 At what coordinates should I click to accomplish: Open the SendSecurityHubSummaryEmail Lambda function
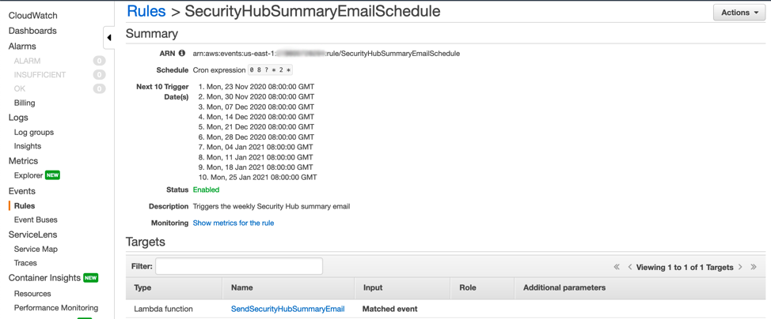click(x=287, y=309)
